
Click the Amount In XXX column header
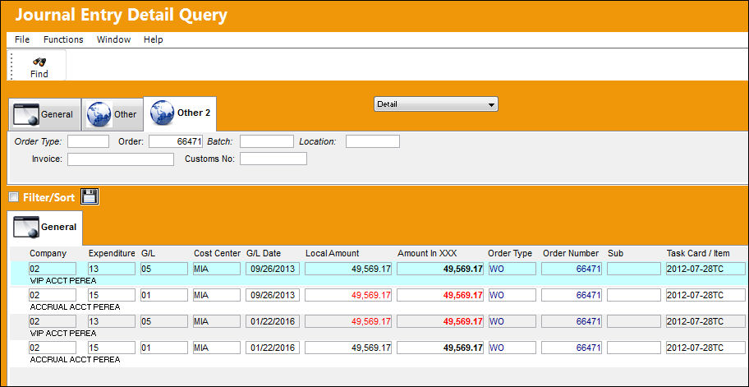tap(427, 253)
